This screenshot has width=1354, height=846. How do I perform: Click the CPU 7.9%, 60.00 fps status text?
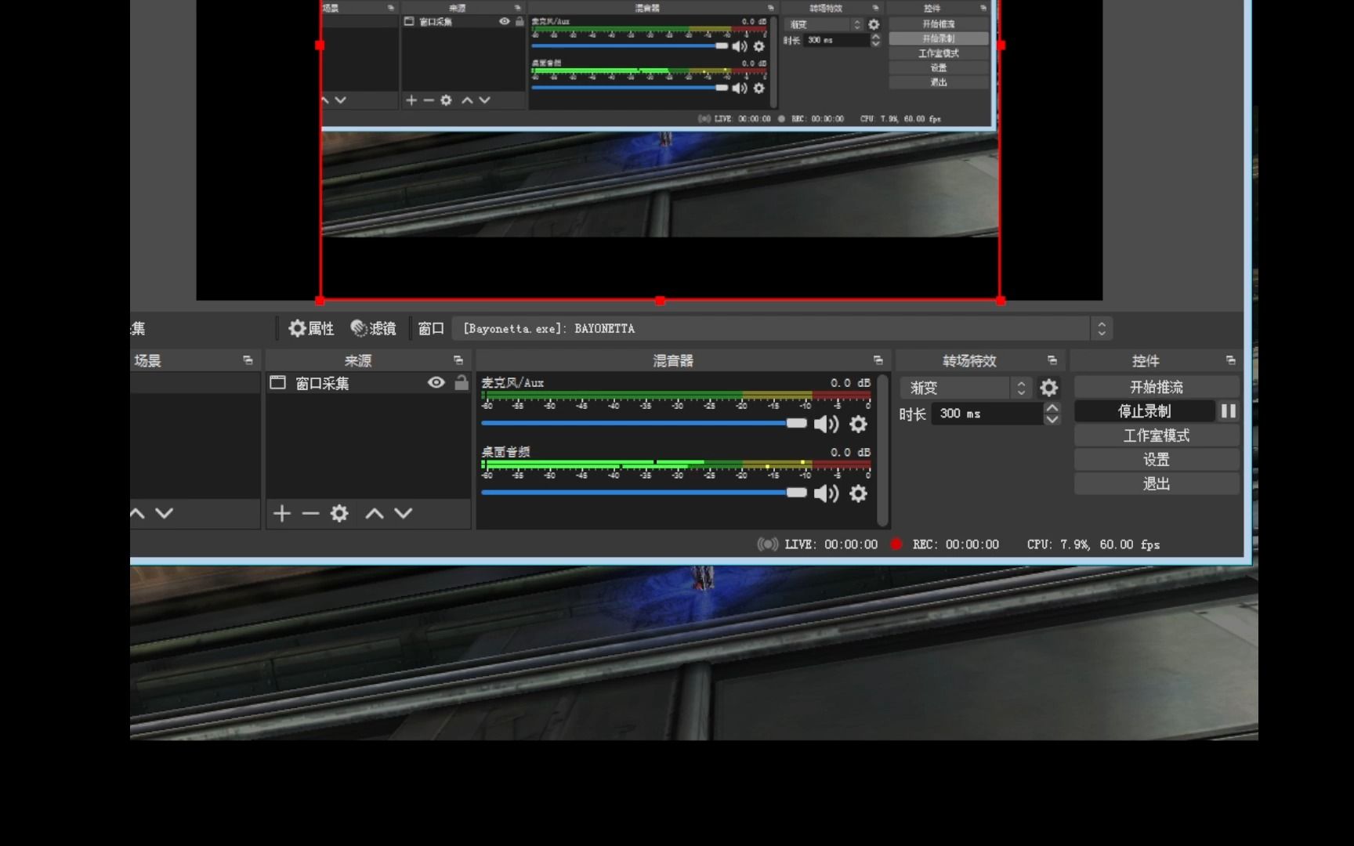[x=1093, y=544]
